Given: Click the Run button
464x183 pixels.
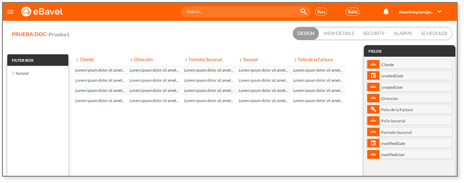Looking at the screenshot, I should click(x=321, y=12).
